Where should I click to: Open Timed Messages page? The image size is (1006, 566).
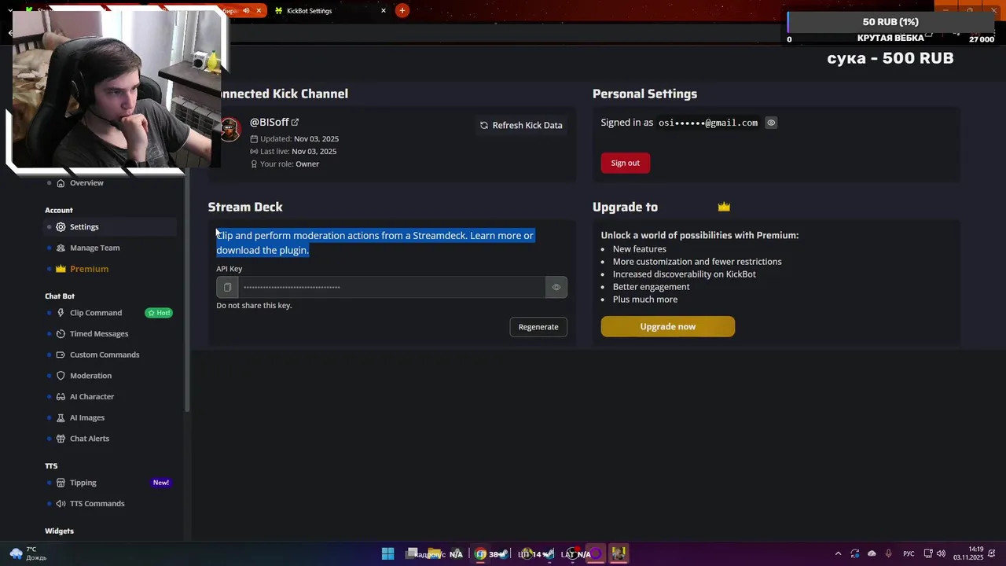point(99,334)
